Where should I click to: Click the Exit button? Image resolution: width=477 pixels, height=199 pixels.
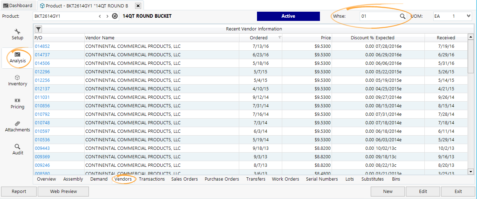[458, 192]
